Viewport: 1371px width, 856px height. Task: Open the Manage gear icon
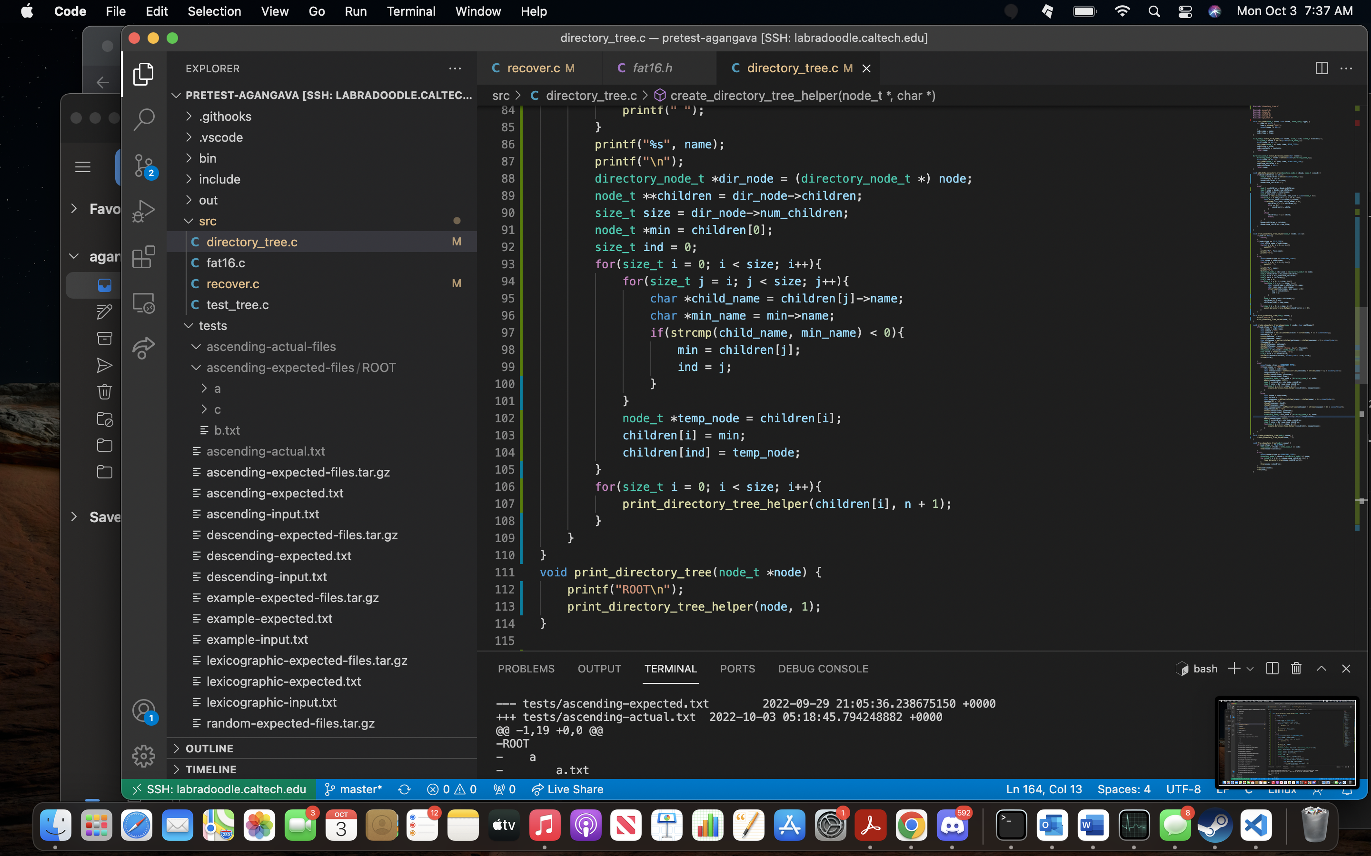(x=143, y=756)
